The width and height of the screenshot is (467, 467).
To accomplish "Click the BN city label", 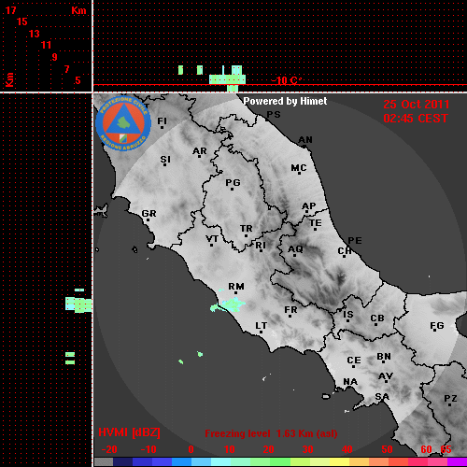I will 384,357.
